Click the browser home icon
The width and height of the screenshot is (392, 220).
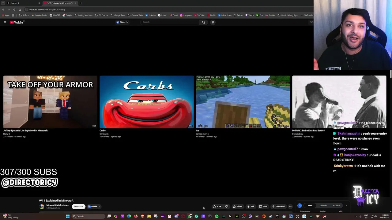point(20,9)
